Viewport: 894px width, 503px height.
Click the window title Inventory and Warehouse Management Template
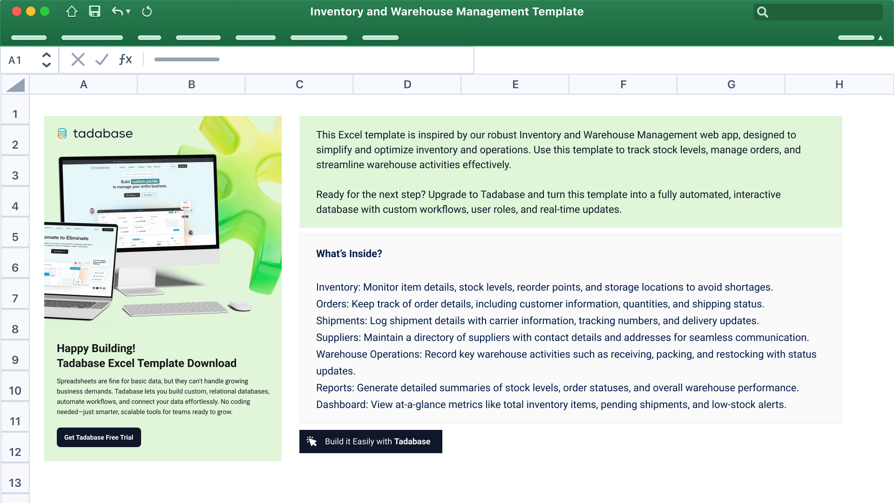(447, 12)
